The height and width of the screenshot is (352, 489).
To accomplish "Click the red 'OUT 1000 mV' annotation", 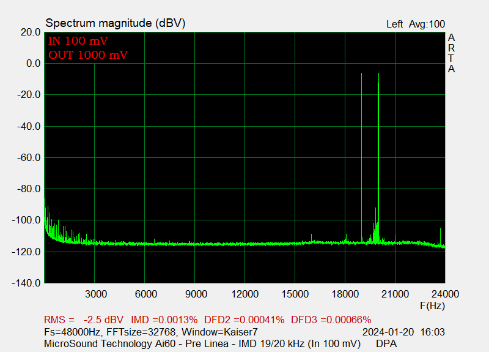I will point(88,55).
